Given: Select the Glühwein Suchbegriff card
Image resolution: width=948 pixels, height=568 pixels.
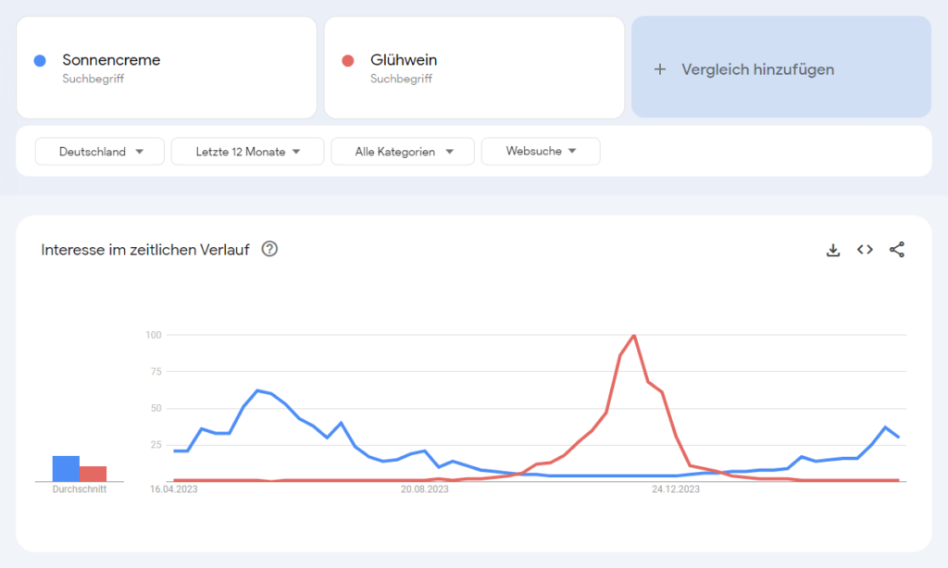Looking at the screenshot, I should click(474, 67).
